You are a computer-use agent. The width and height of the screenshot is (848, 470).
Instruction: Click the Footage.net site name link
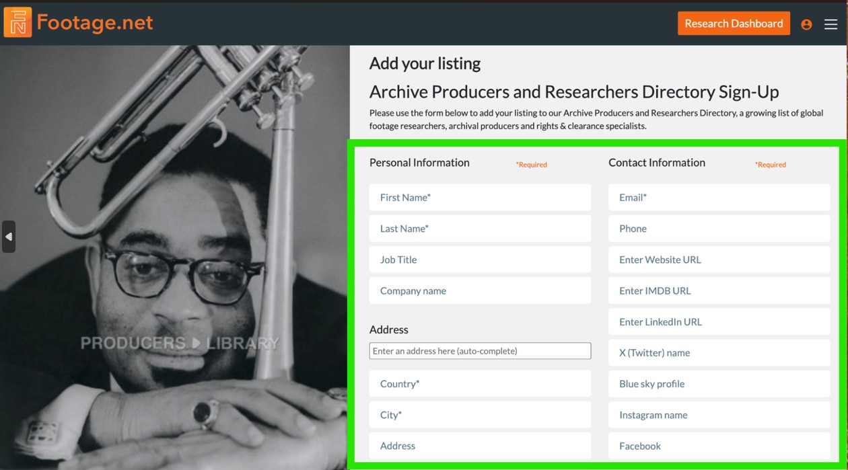click(x=95, y=23)
